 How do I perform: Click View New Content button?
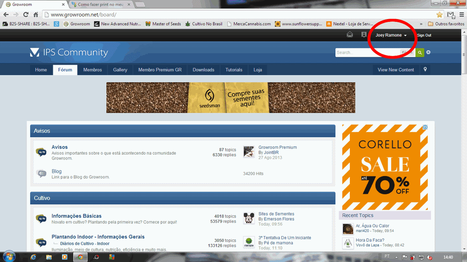tap(396, 70)
